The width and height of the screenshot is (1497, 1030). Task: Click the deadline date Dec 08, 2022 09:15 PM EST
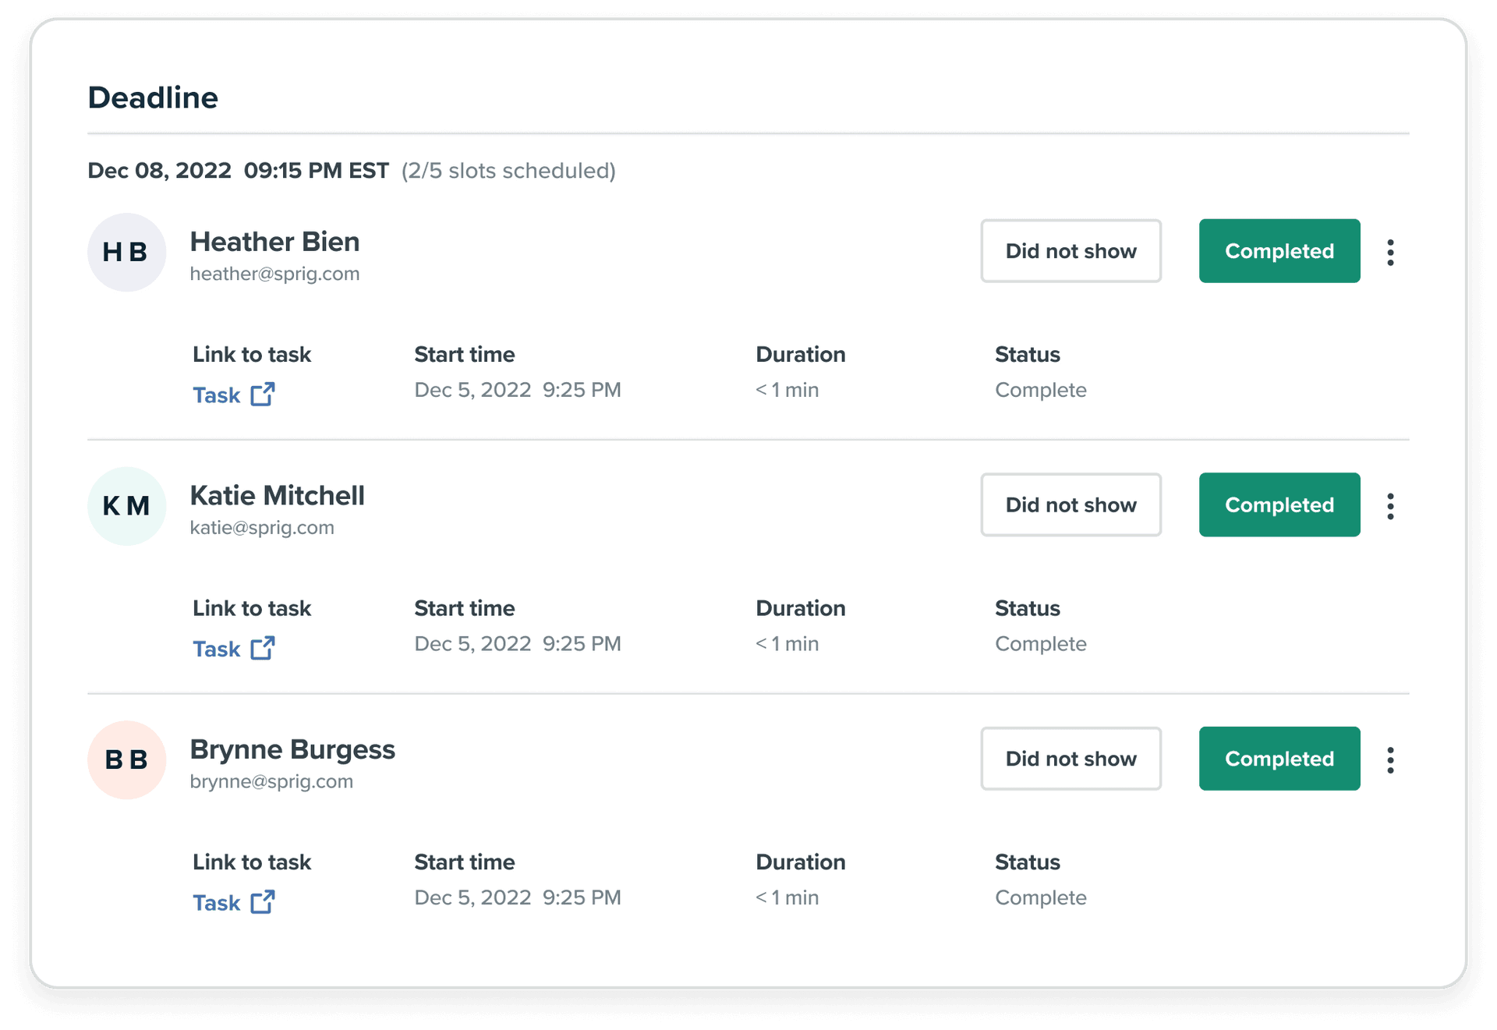[x=238, y=171]
